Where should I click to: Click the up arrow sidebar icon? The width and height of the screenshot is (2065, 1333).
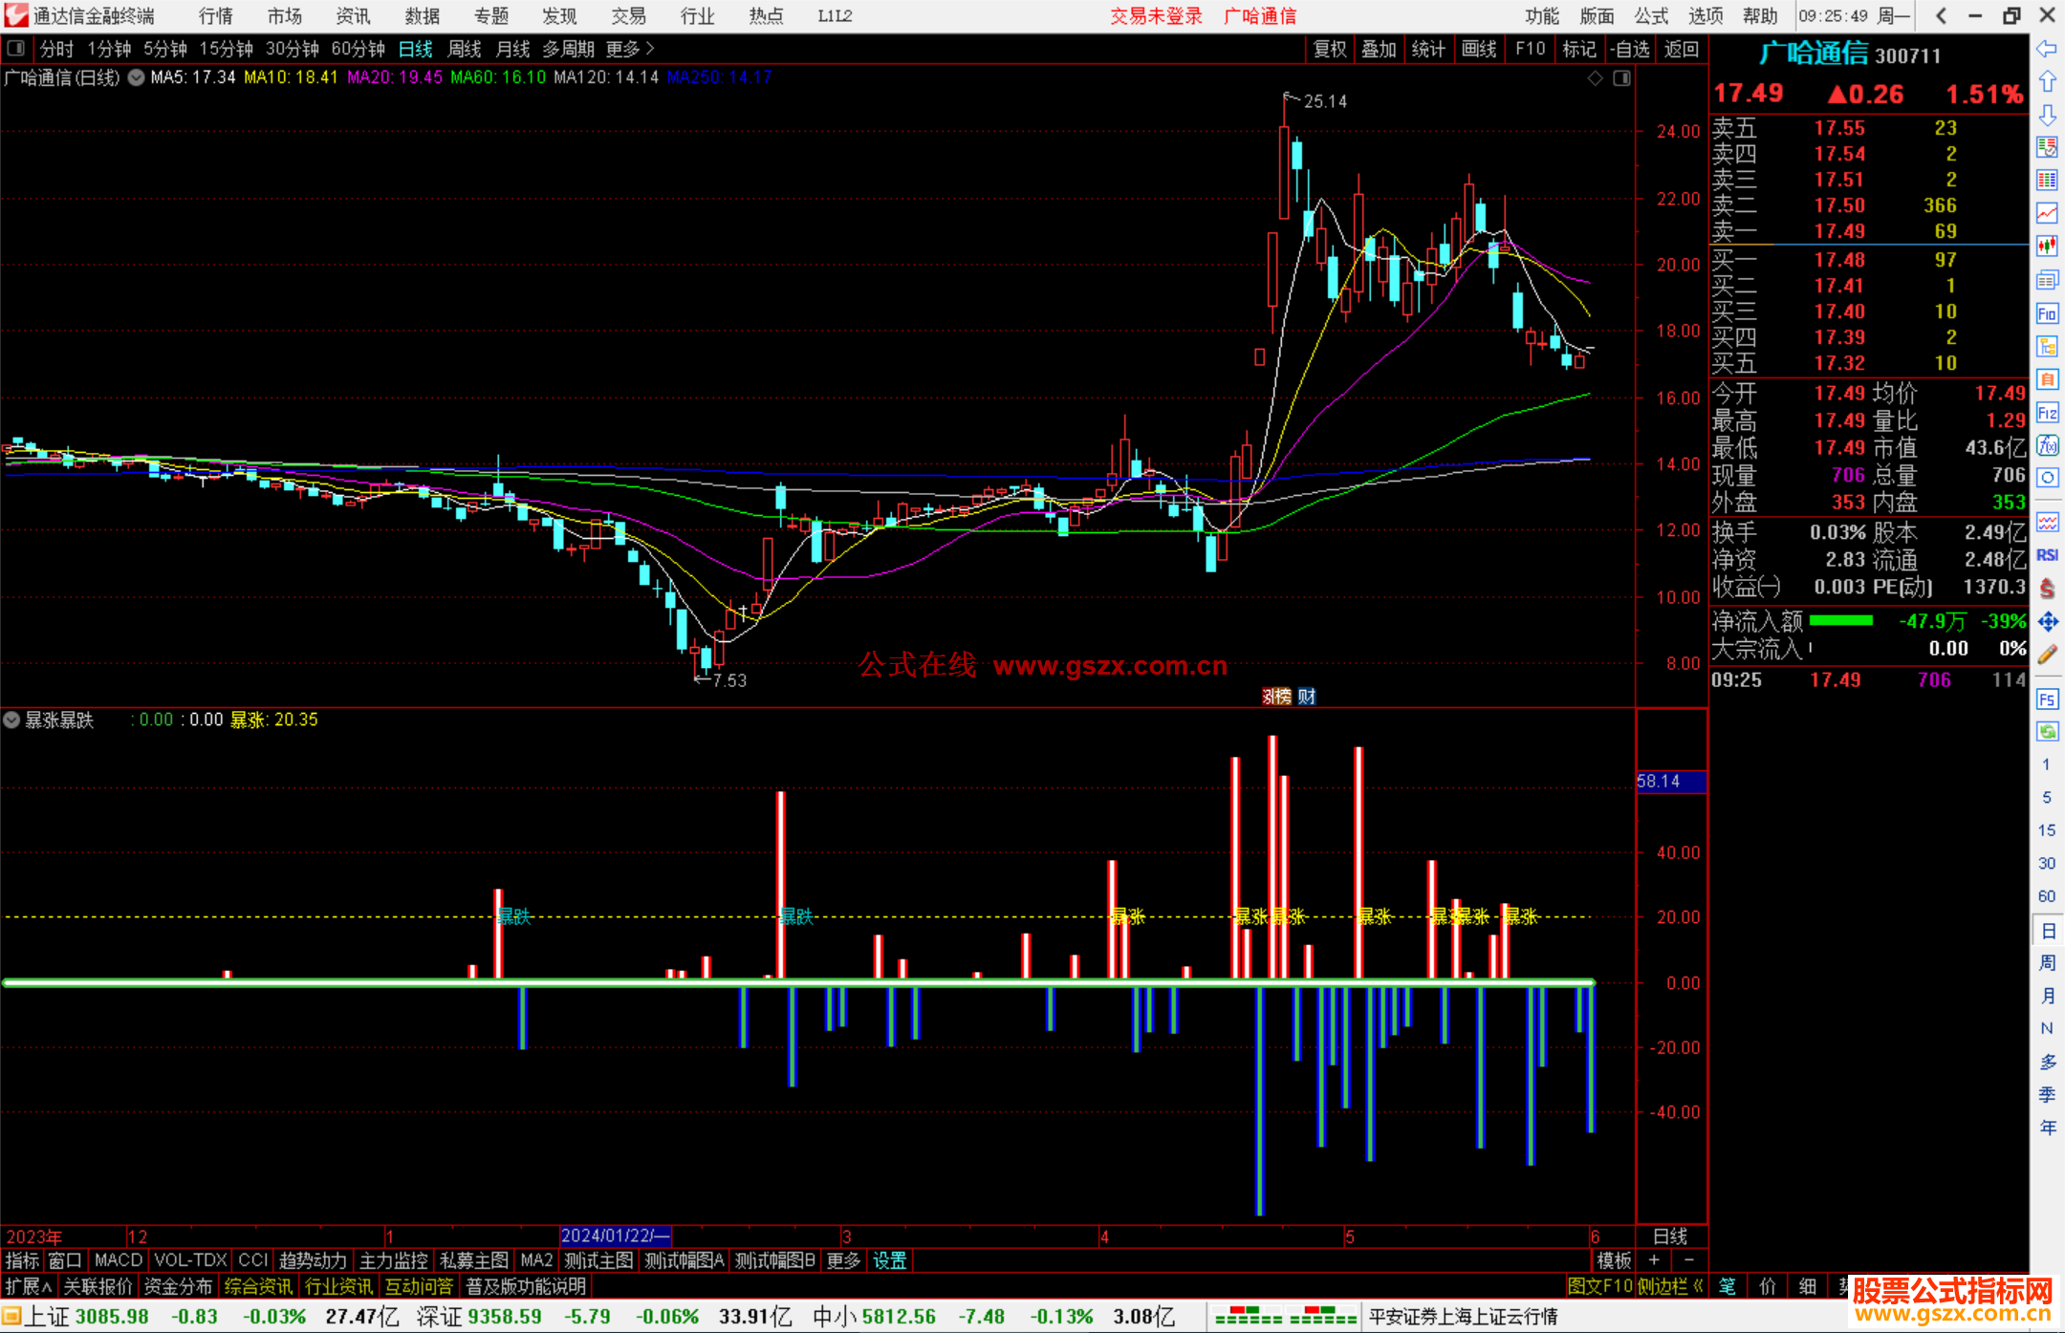(x=2047, y=82)
